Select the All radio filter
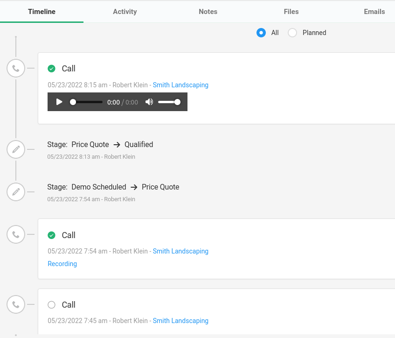395x338 pixels. [x=261, y=33]
